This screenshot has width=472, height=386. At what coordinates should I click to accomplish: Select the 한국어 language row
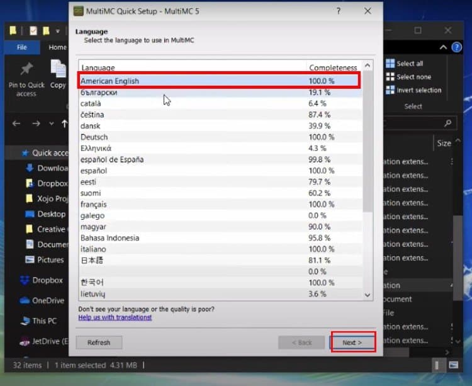pos(221,283)
